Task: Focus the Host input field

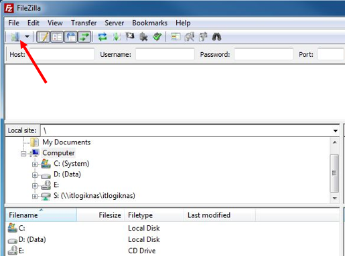Action: click(62, 54)
